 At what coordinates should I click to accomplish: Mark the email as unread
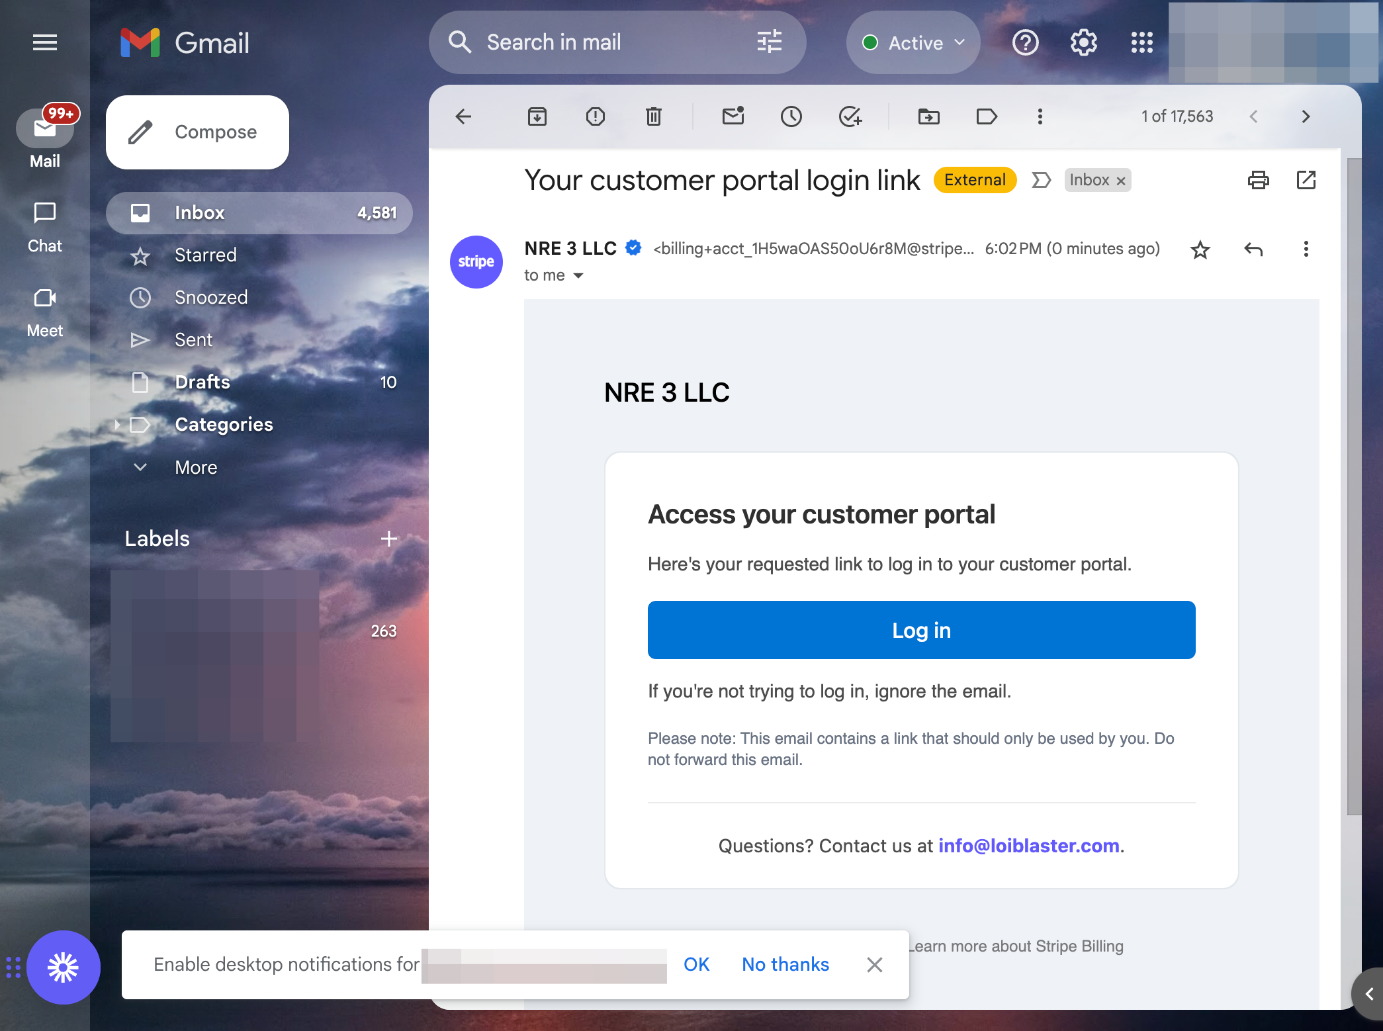click(733, 117)
